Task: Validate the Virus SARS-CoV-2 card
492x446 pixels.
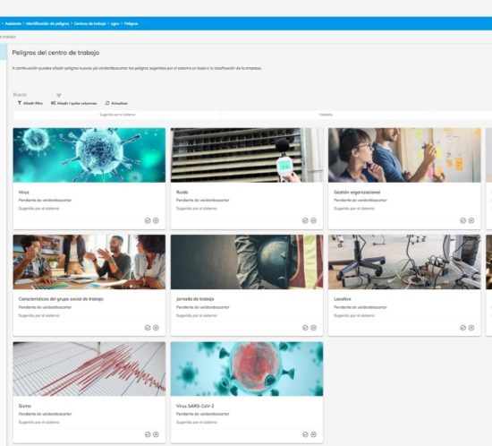Action: pyautogui.click(x=305, y=434)
